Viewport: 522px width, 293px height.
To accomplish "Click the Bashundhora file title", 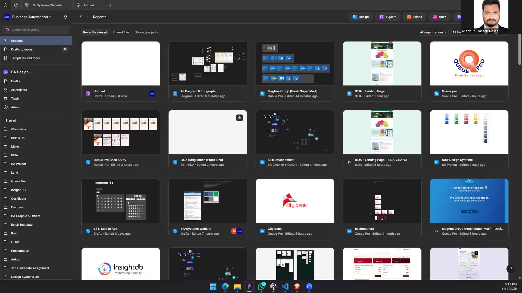I will [364, 229].
